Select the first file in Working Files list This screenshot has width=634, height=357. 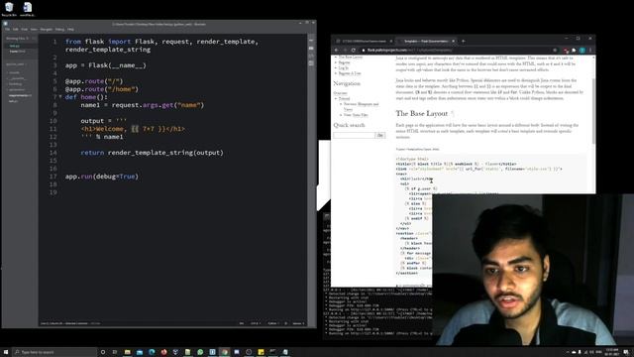[15, 47]
